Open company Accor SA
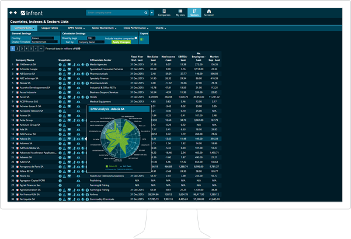Screen dimensions: 351x239 25,97
